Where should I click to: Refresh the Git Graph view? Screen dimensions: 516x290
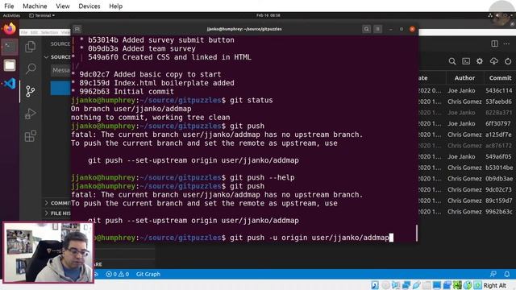pyautogui.click(x=508, y=61)
